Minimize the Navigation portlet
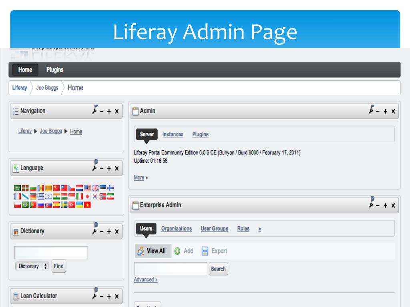The height and width of the screenshot is (307, 410). (101, 112)
